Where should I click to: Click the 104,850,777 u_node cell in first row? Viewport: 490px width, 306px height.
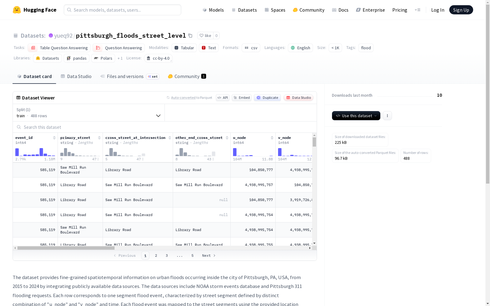coord(253,170)
